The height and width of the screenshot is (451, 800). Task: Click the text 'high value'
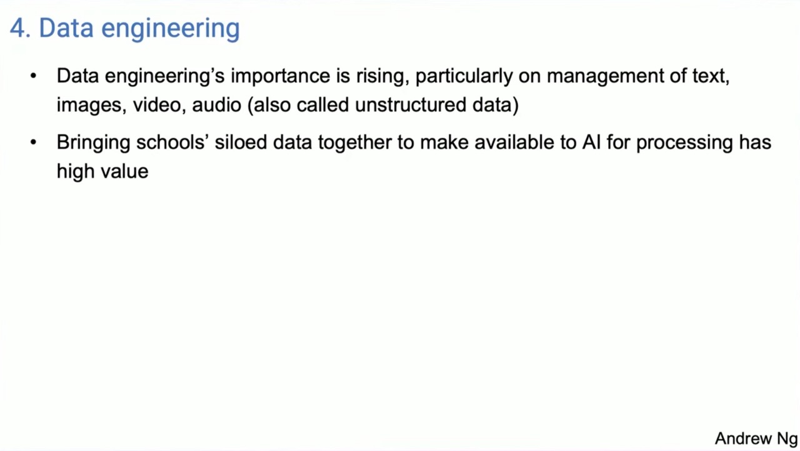(102, 171)
